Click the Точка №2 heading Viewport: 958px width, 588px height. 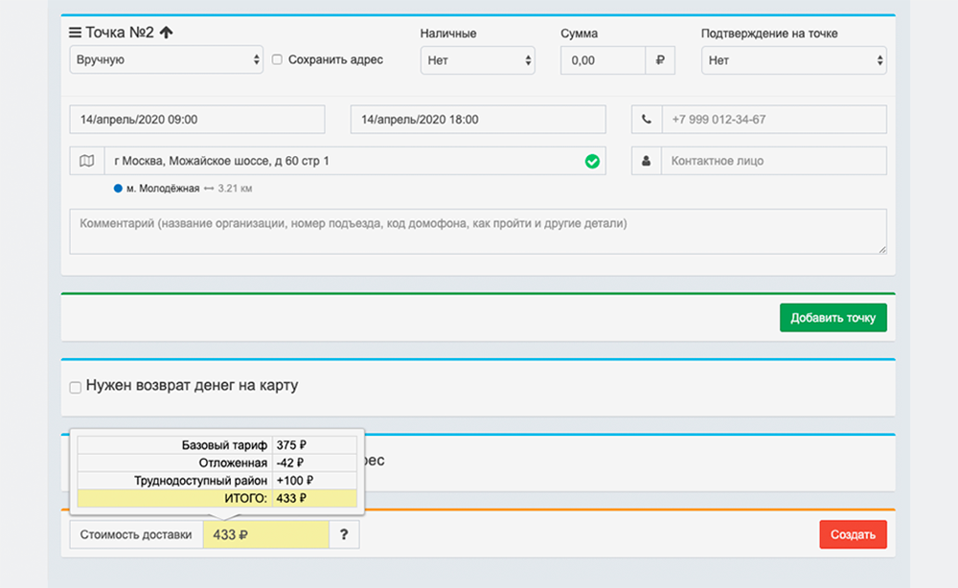(x=119, y=33)
